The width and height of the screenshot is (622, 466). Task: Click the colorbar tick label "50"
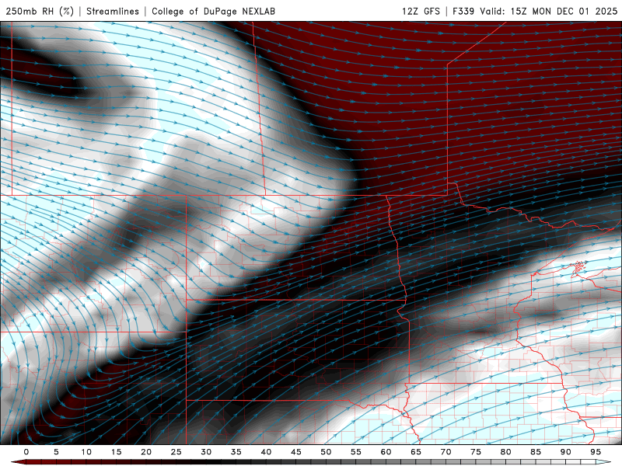point(326,452)
